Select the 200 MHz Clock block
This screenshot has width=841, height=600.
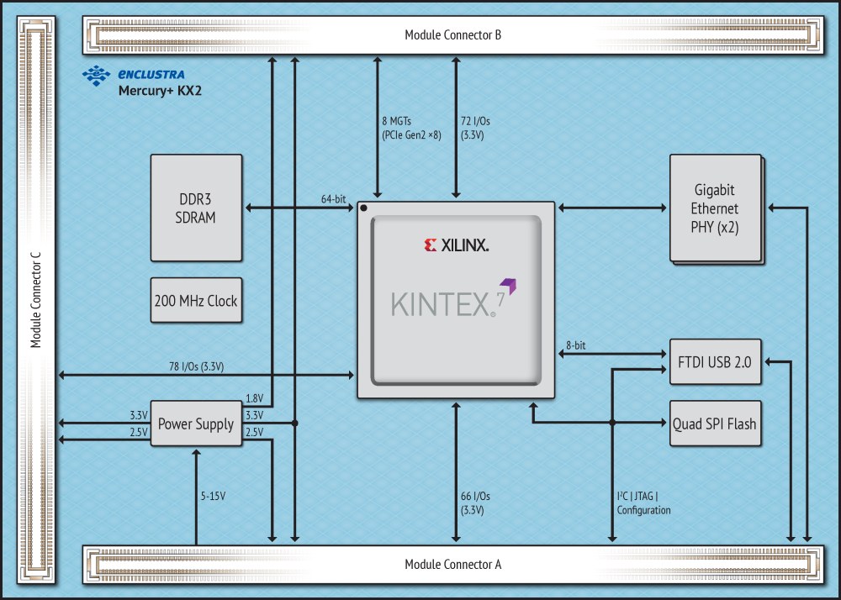click(x=196, y=300)
